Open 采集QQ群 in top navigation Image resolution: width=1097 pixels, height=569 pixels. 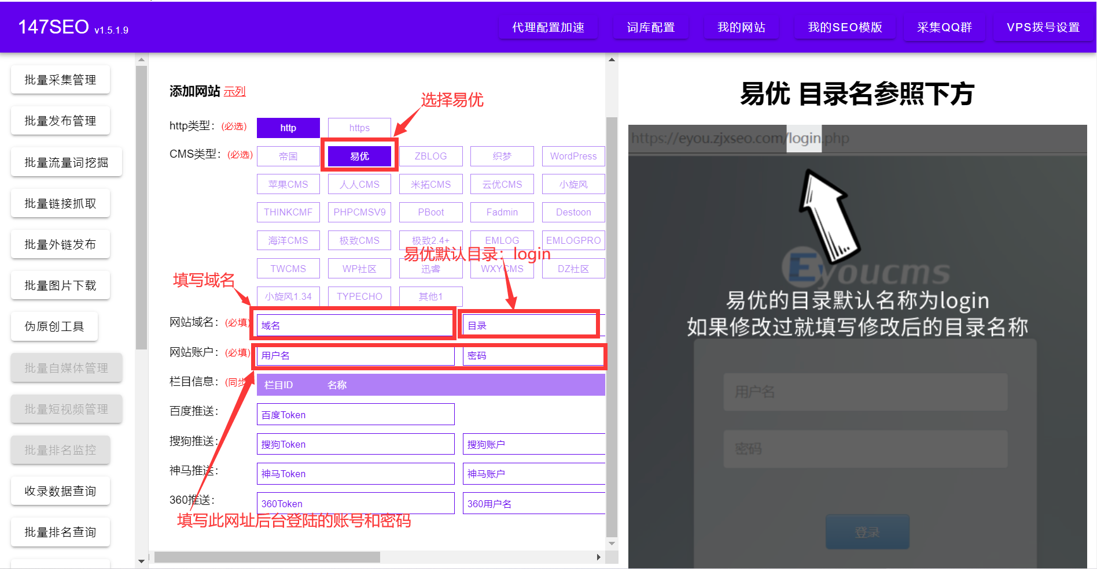click(944, 27)
